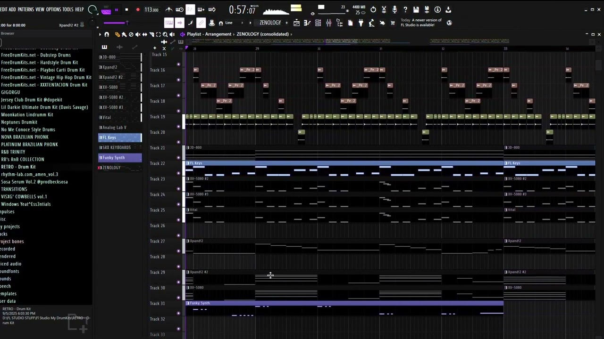Expand Playlist - Arrangement breadcrumb
The image size is (604, 339).
coord(209,34)
